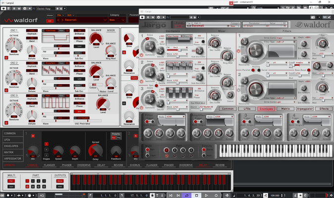
Task: Click the OSC 1 FM amount slider in Largo2
Action: click(56, 49)
